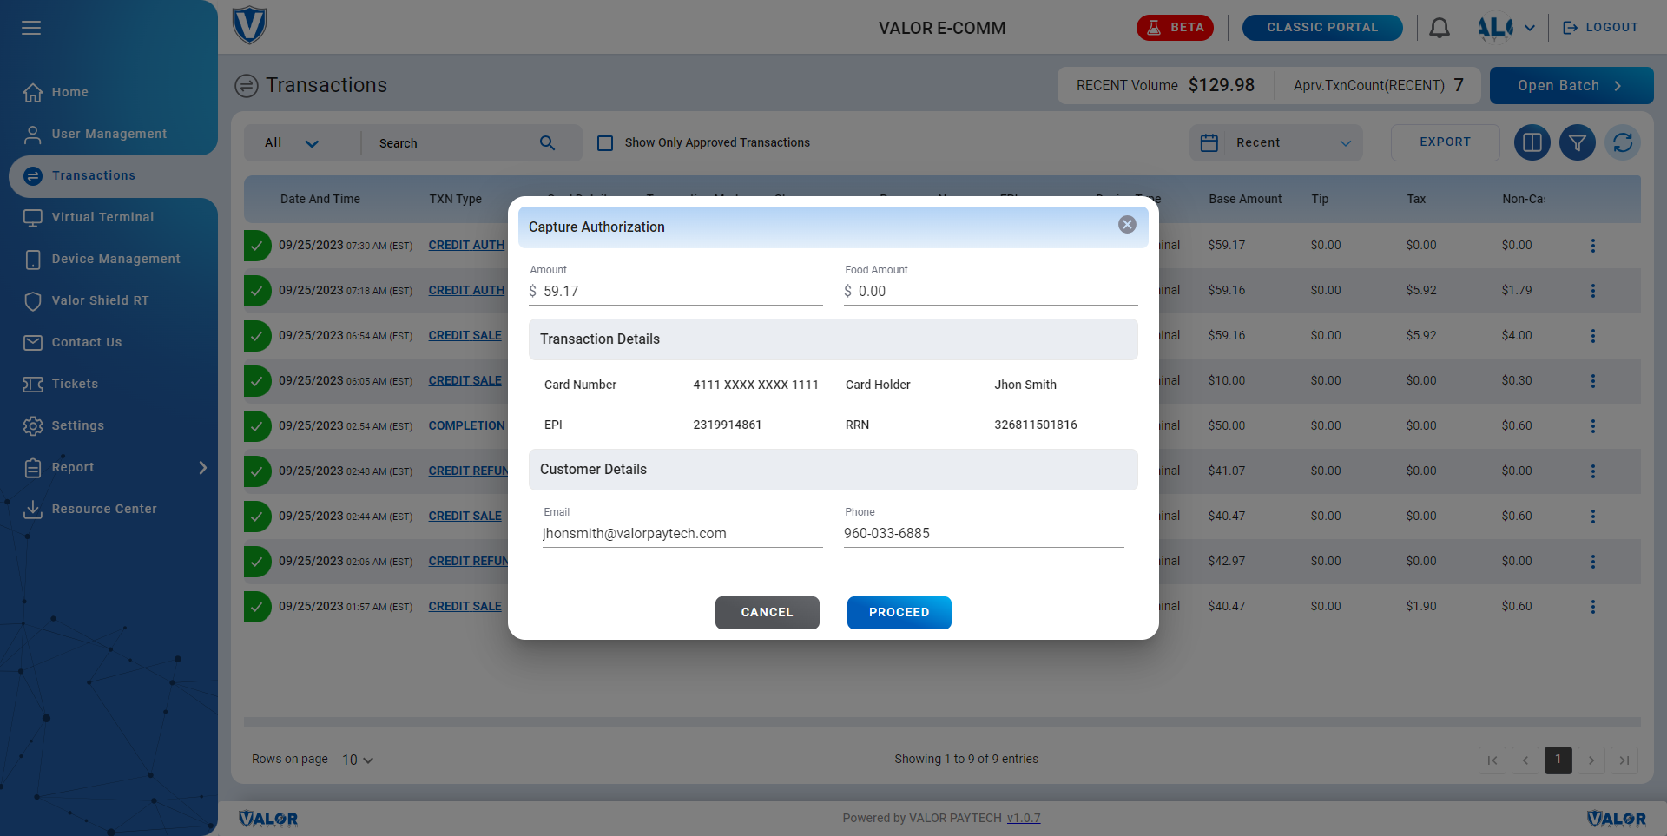This screenshot has height=836, width=1667.
Task: Go to first page of results
Action: click(1492, 760)
